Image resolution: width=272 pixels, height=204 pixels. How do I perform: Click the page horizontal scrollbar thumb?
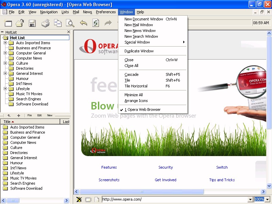coord(141,192)
